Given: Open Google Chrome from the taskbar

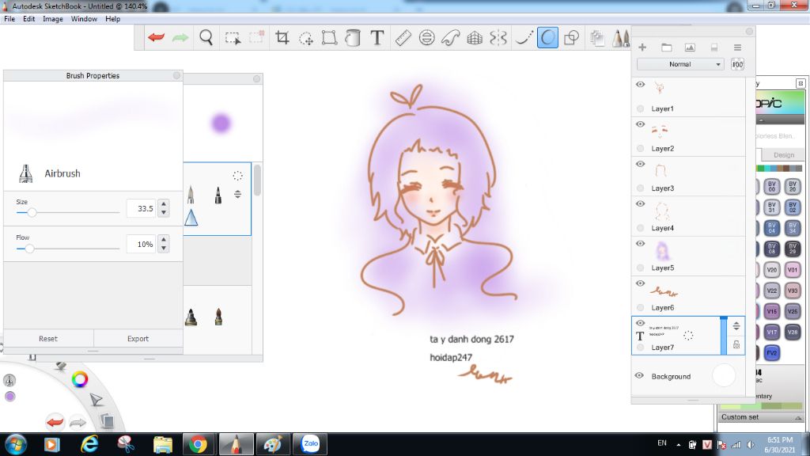Looking at the screenshot, I should 198,445.
